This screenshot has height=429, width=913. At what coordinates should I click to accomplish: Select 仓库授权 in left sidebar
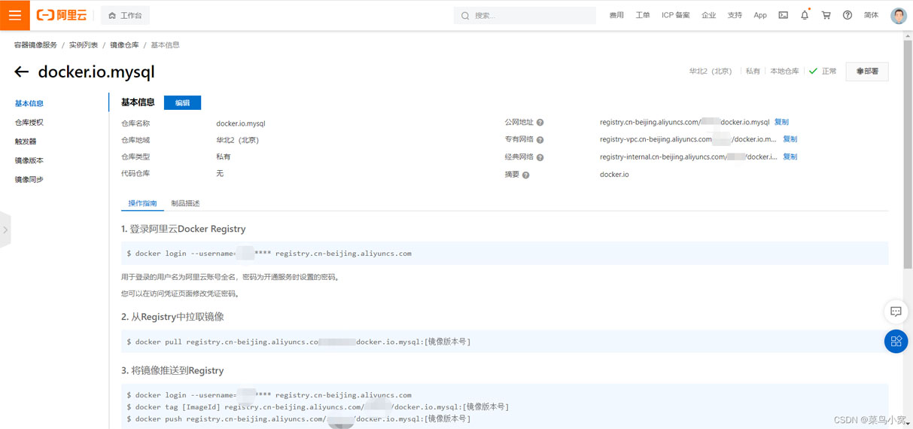pyautogui.click(x=29, y=122)
